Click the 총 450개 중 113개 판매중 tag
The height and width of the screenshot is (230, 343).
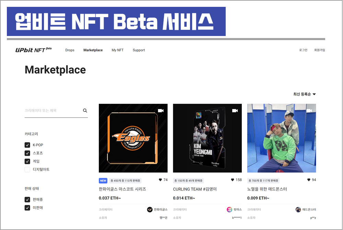pyautogui.click(x=125, y=181)
